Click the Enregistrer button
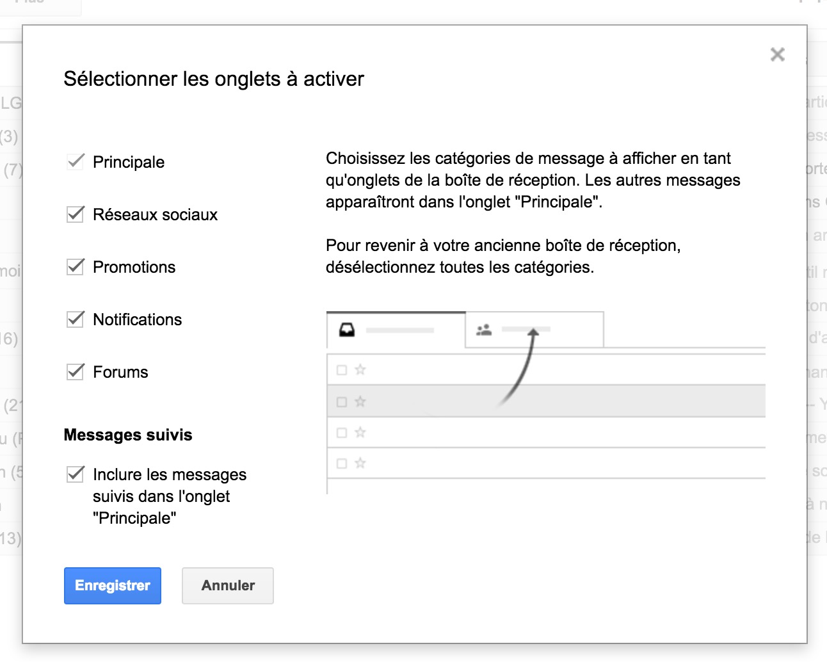 coord(113,585)
